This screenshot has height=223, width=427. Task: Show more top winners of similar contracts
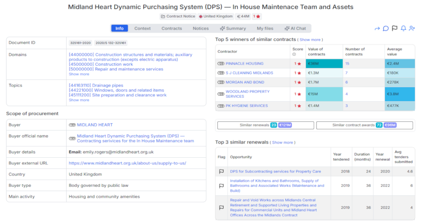(310, 40)
